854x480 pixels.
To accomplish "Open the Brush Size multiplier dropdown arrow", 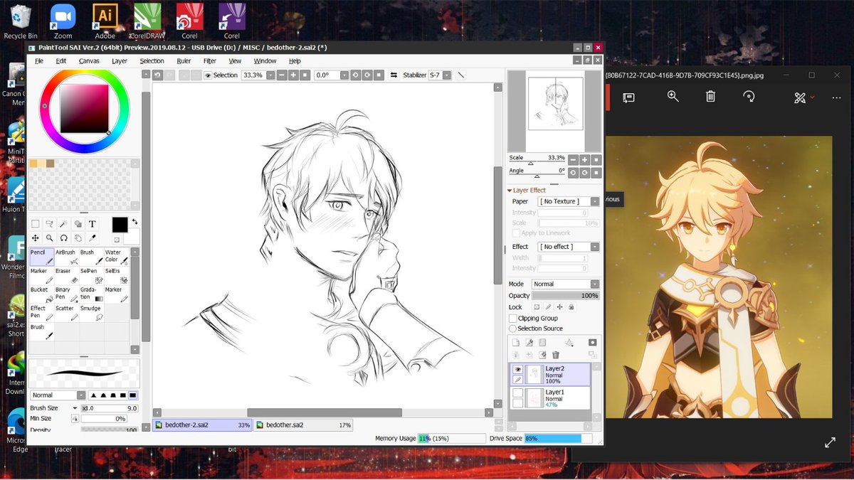I will 75,408.
